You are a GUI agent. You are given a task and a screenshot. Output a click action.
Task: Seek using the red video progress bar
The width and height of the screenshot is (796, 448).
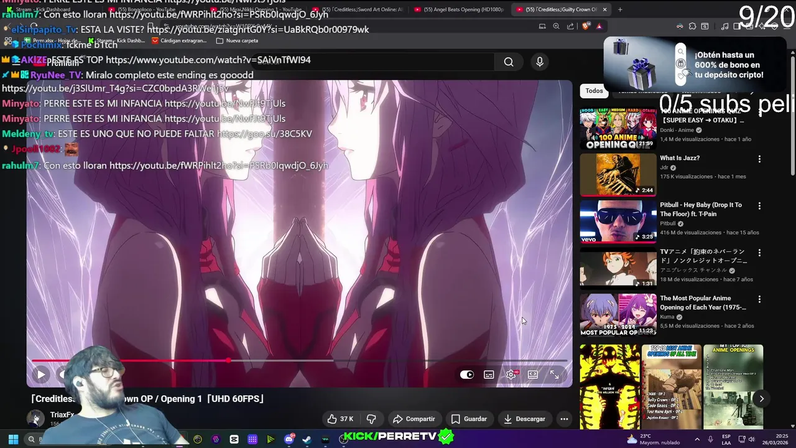[299, 361]
